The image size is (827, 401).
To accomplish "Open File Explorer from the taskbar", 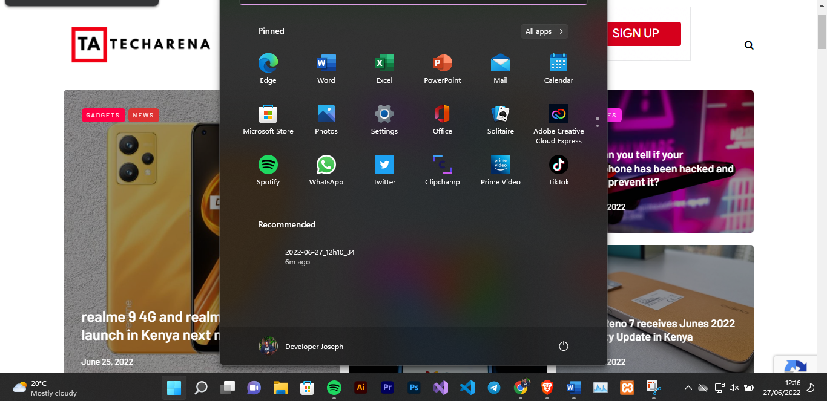I will [280, 388].
